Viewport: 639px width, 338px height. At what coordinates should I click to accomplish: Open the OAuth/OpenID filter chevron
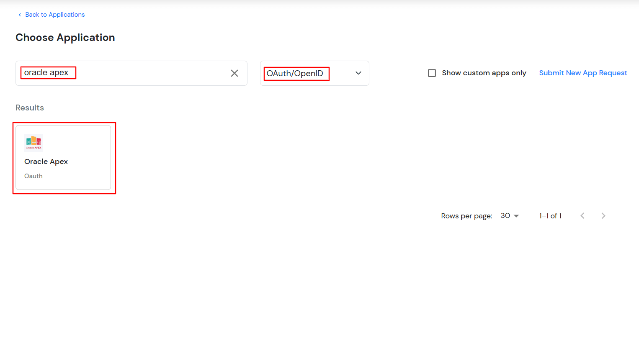(358, 73)
